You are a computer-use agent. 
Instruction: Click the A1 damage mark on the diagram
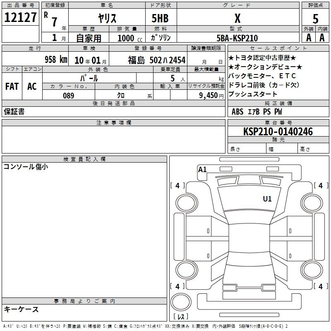click(x=202, y=170)
